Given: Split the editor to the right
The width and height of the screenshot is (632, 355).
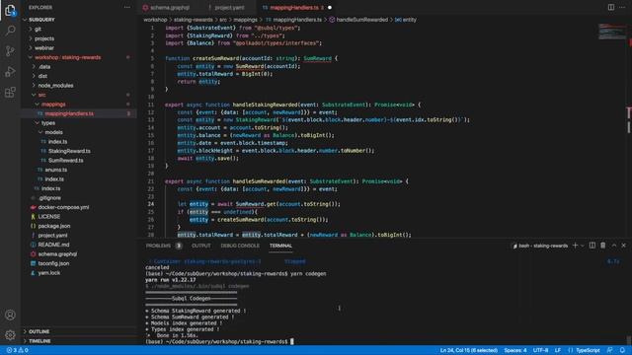Looking at the screenshot, I should click(611, 7).
